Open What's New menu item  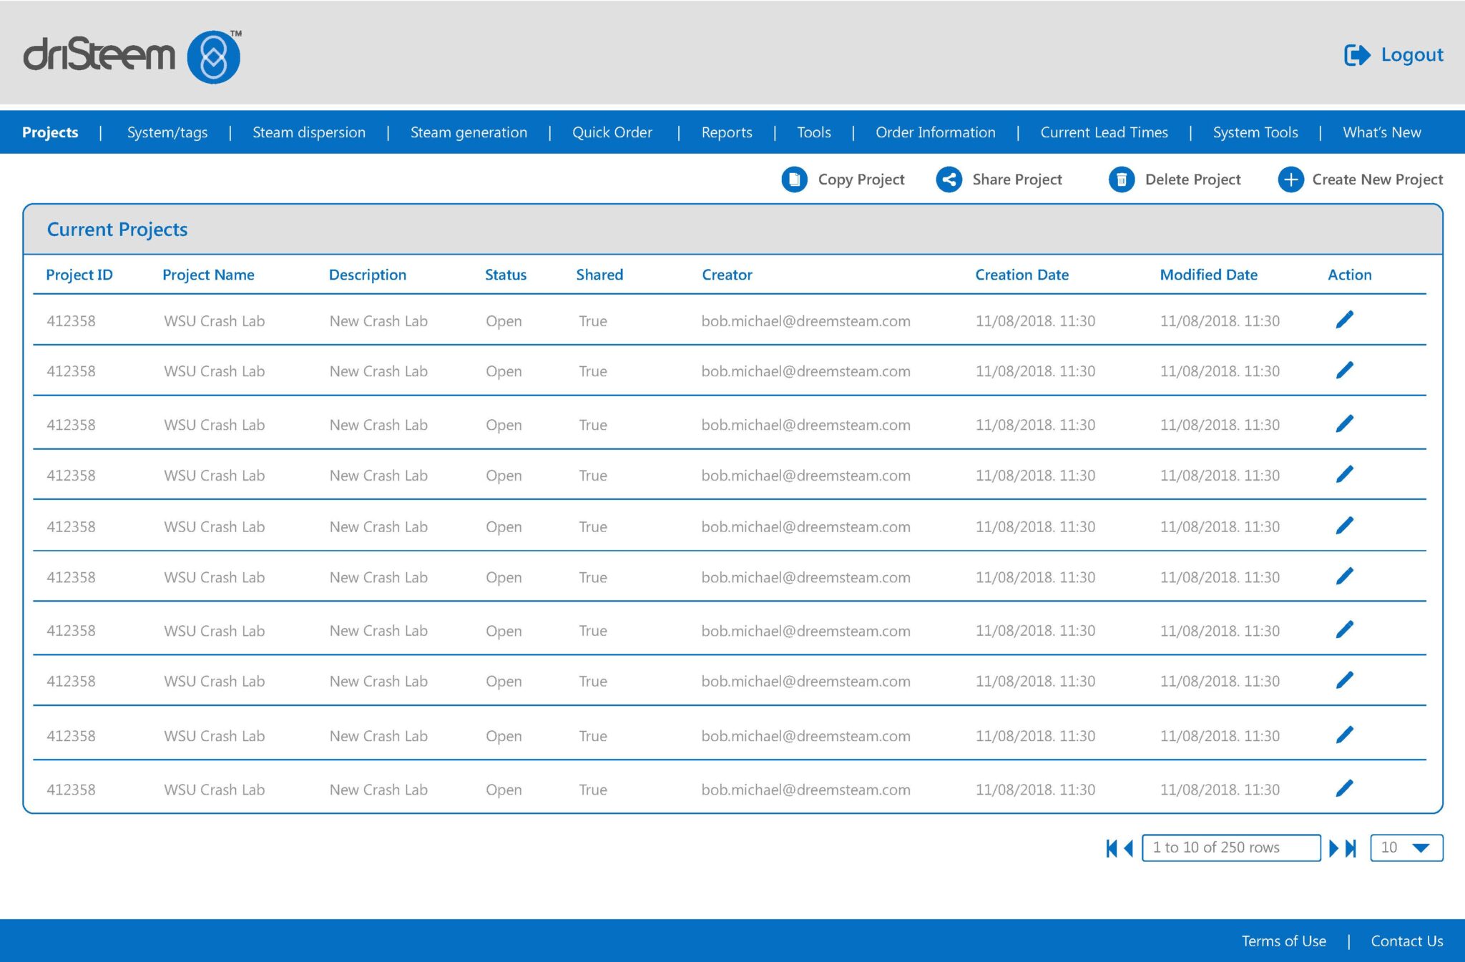[1381, 132]
